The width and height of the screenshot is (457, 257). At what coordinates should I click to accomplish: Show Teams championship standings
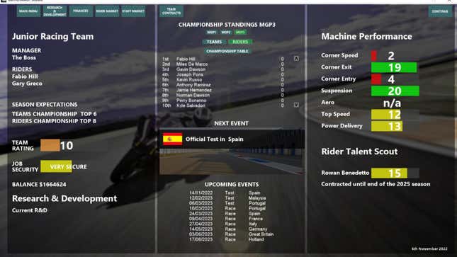coord(214,42)
